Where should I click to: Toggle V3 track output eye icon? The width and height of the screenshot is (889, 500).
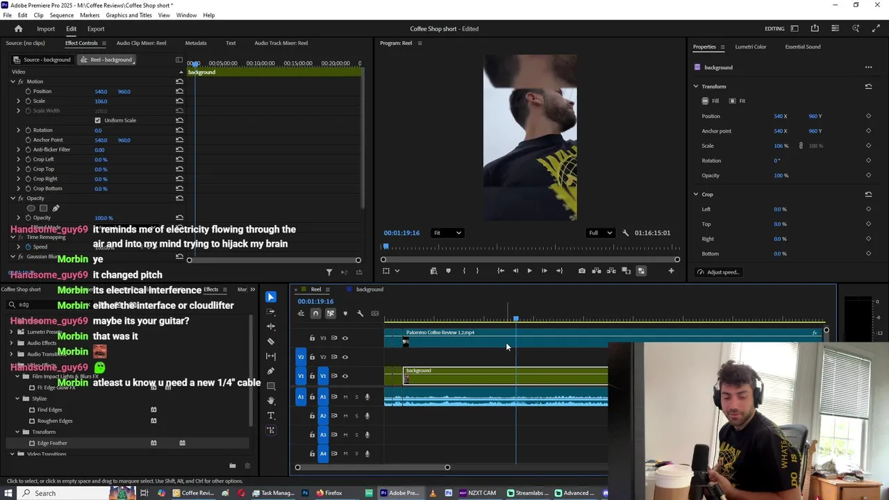point(345,338)
